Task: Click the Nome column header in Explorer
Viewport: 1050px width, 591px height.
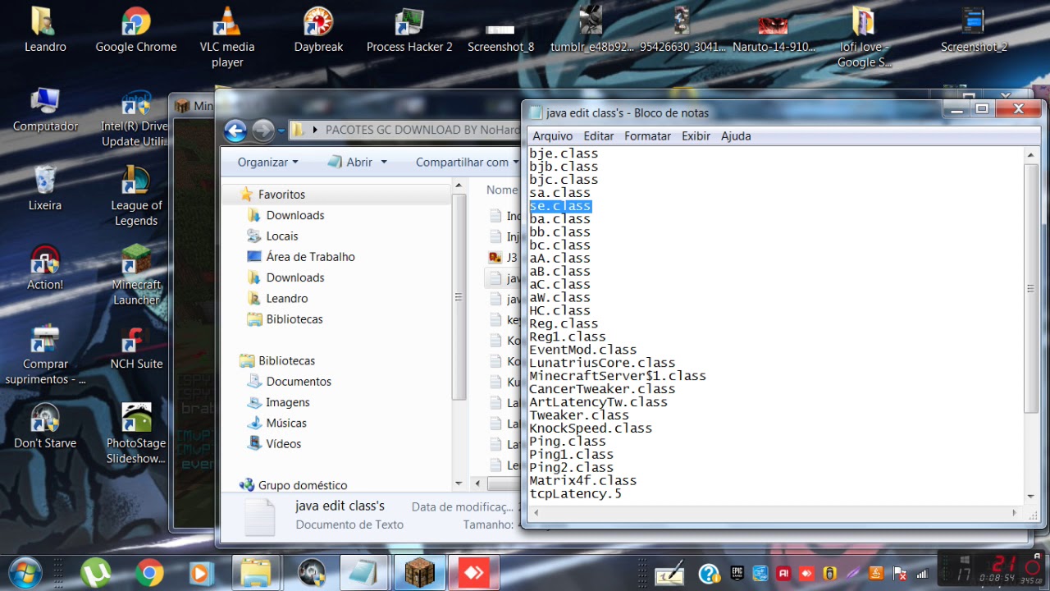Action: pos(501,190)
